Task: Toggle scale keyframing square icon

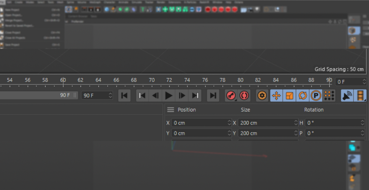Action: tap(289, 96)
